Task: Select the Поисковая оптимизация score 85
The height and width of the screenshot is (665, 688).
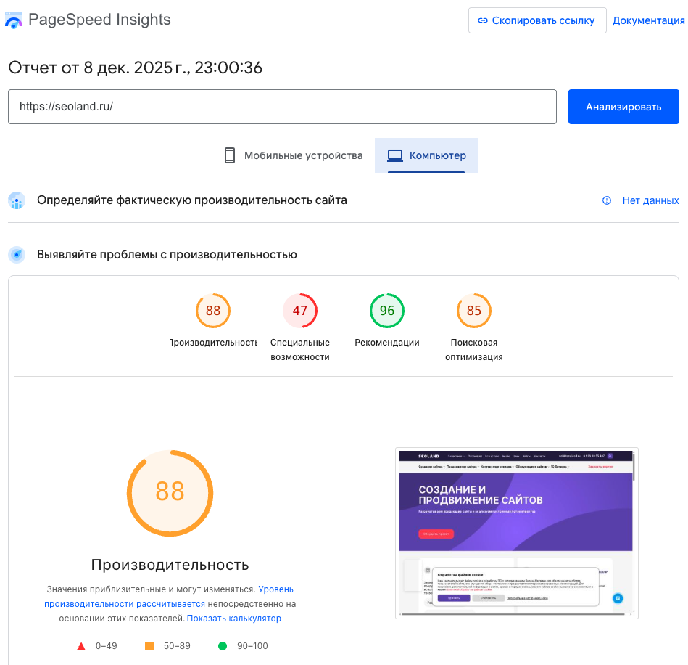Action: (x=473, y=310)
